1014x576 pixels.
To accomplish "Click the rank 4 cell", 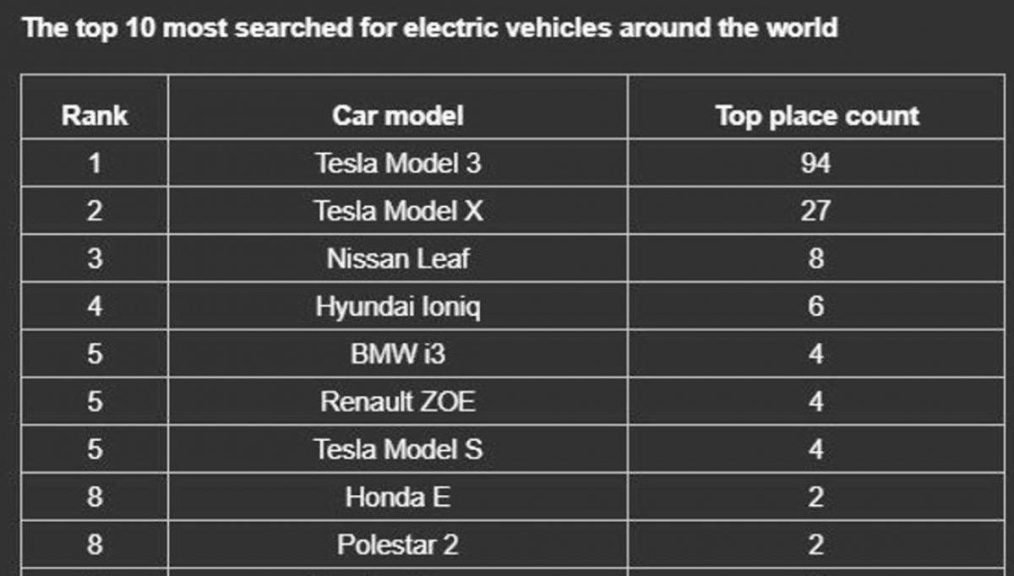I will point(95,306).
